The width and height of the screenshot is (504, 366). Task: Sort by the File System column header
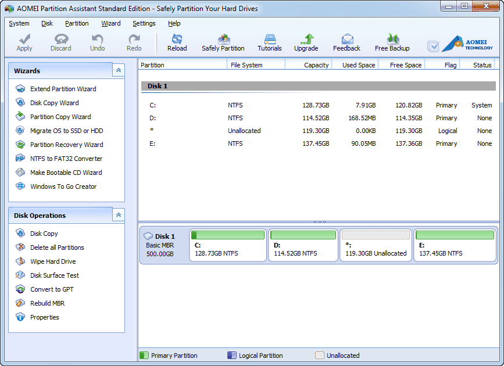point(256,65)
